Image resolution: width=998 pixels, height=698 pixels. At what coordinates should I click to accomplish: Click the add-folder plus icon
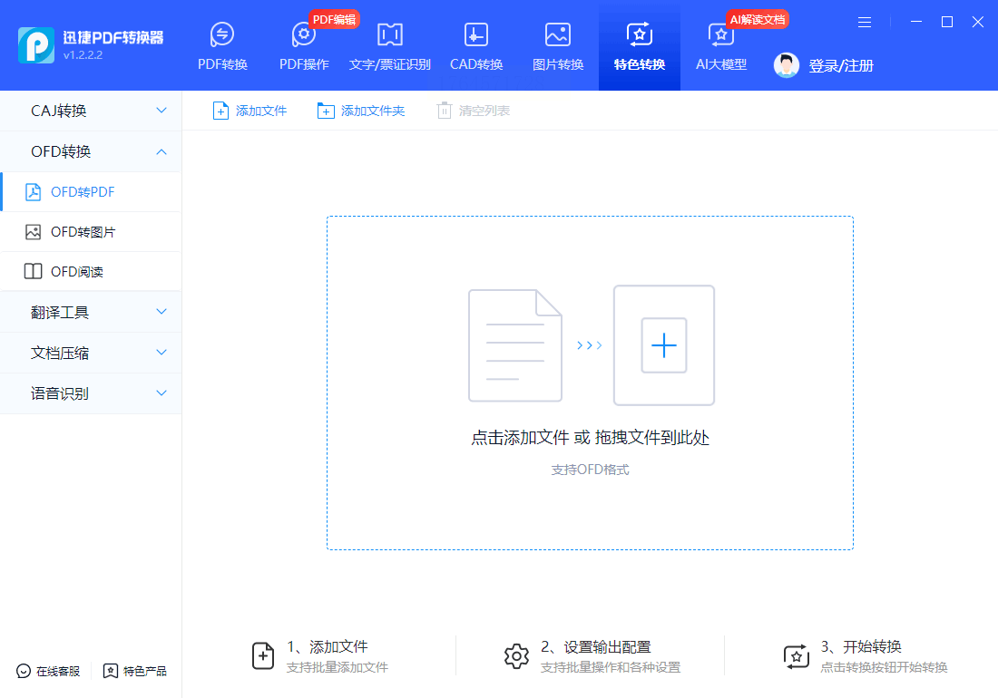tap(325, 111)
